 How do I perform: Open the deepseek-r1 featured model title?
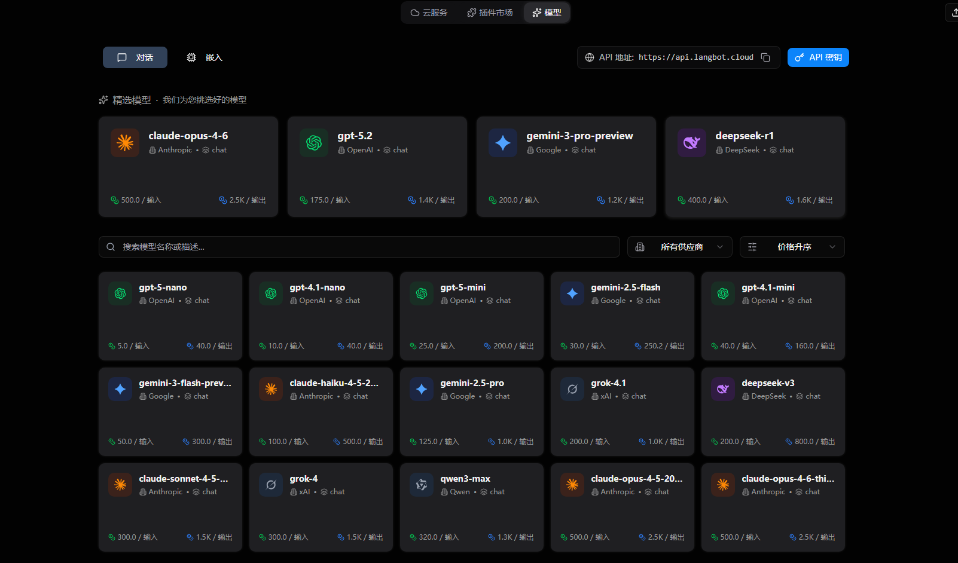pos(745,136)
